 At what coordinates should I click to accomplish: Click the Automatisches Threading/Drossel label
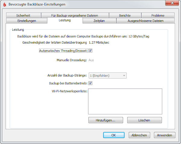click(63, 51)
